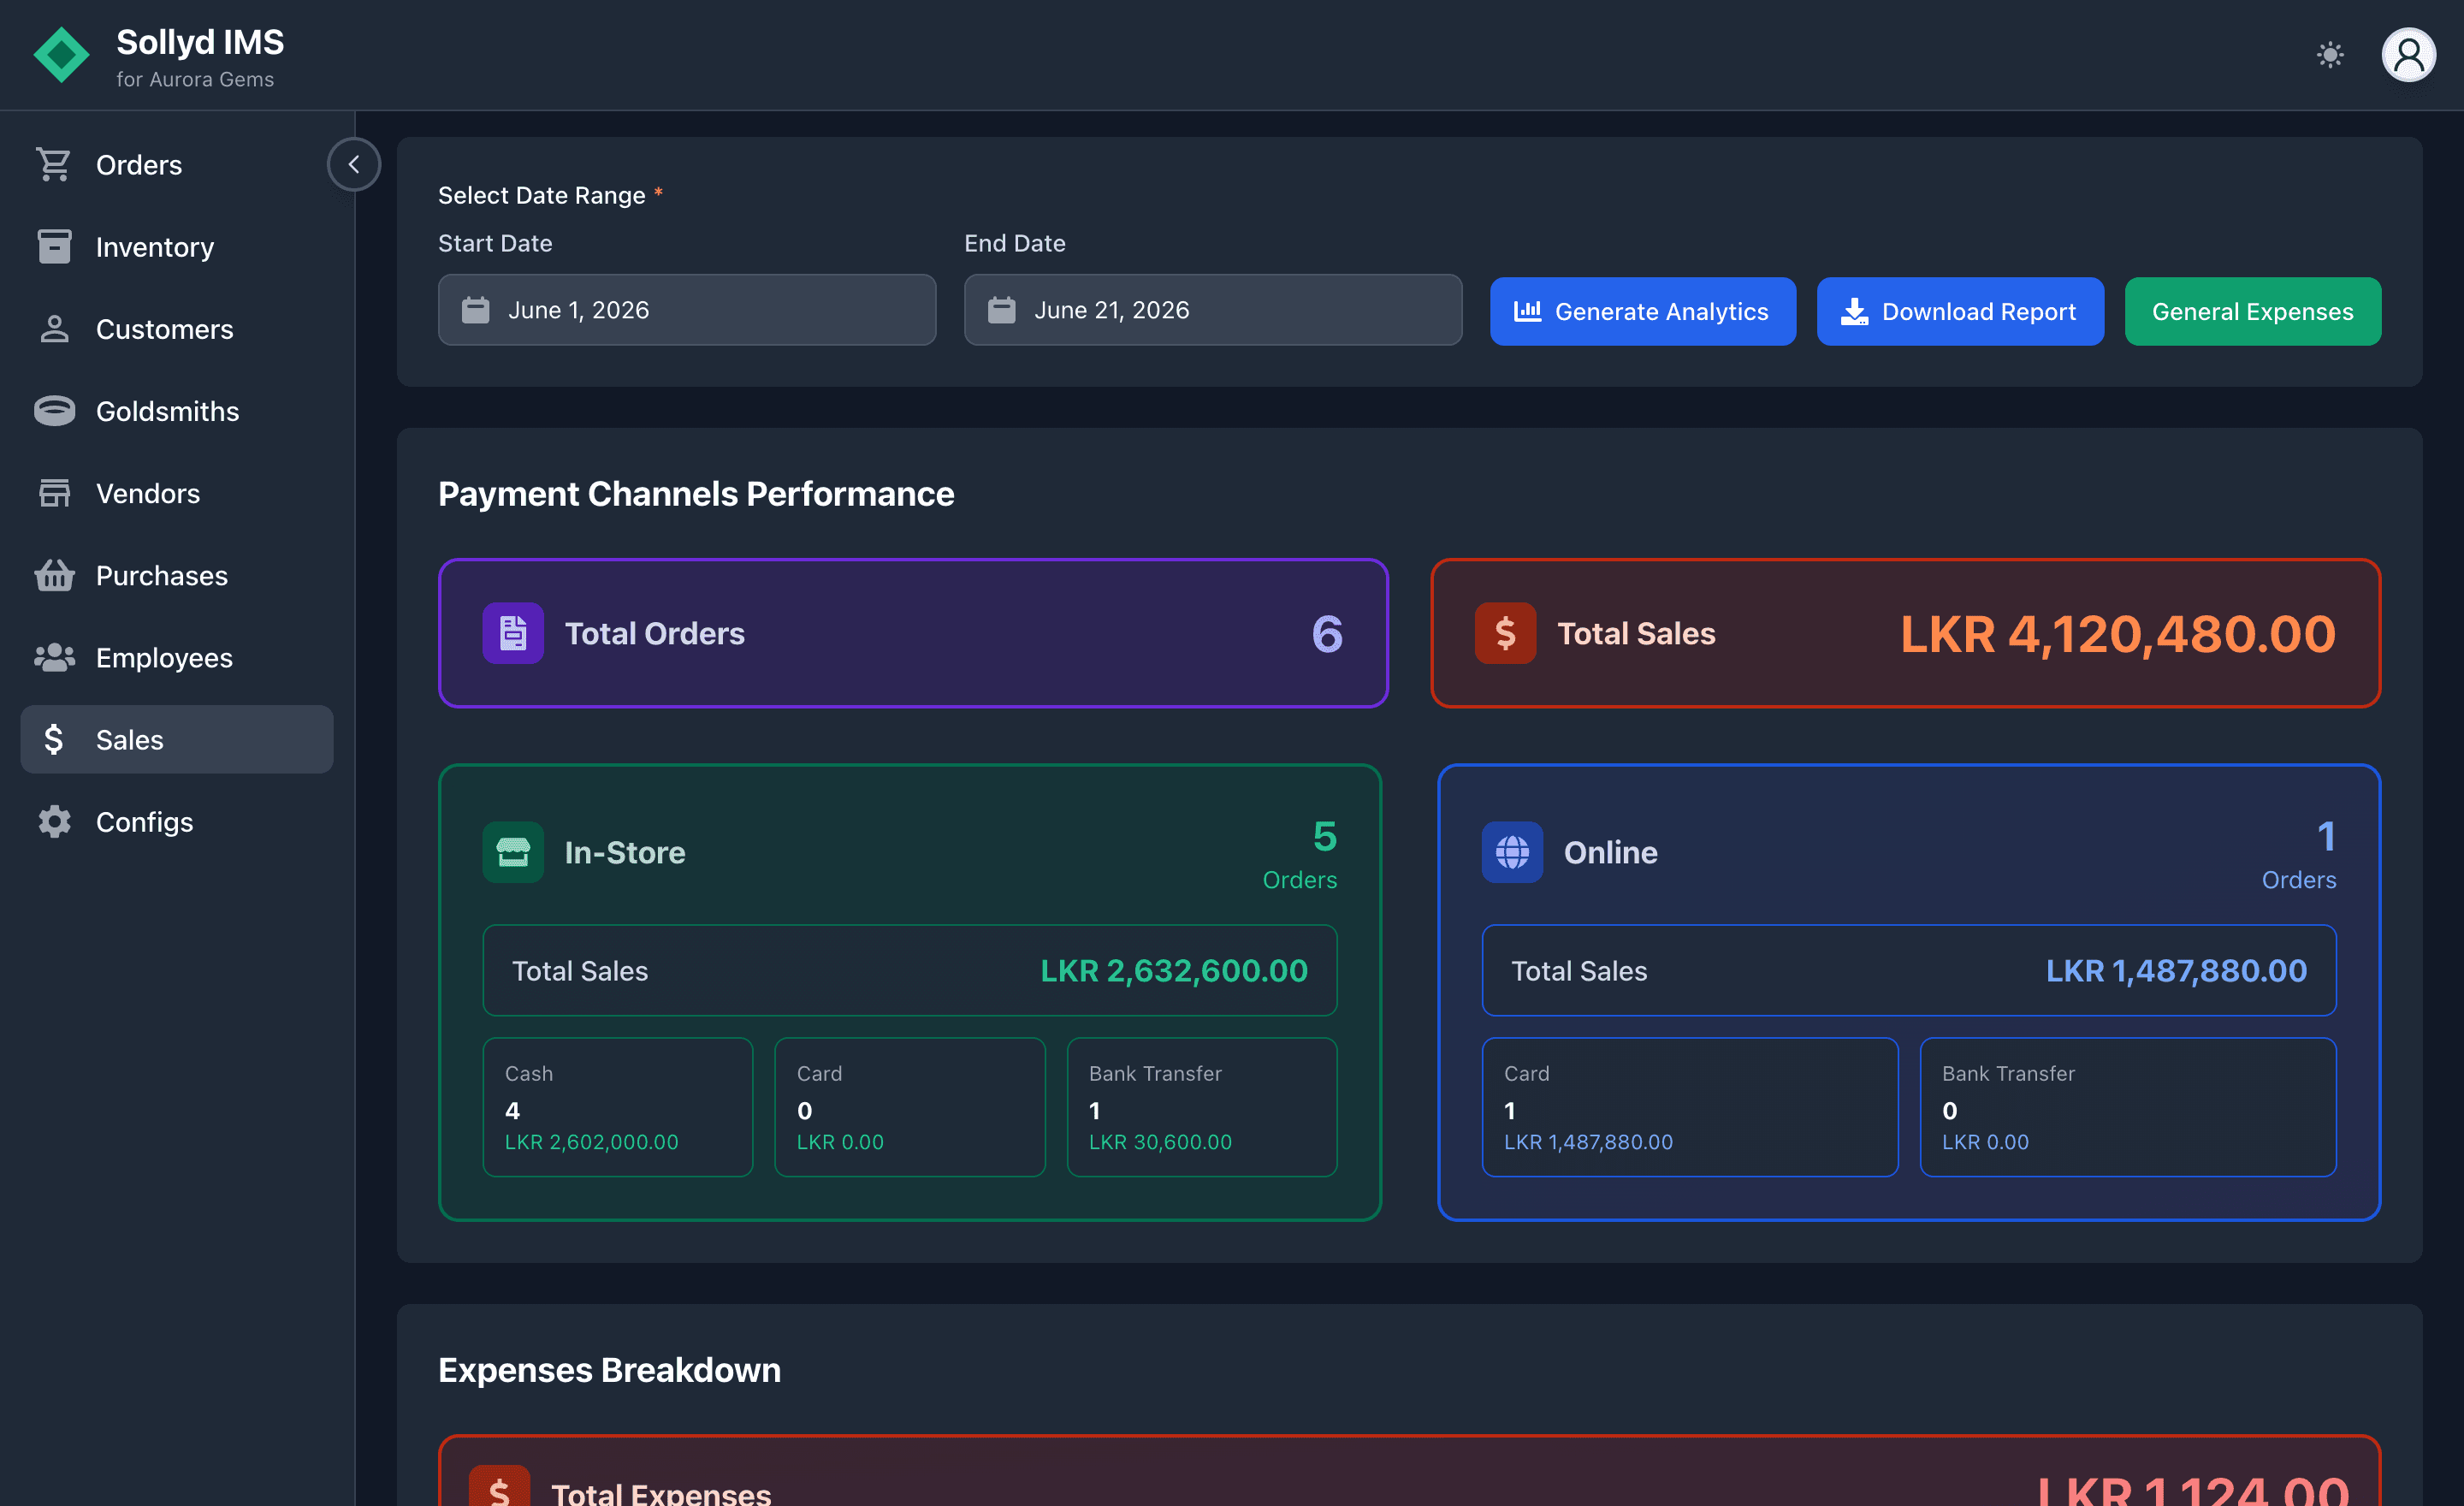Click the Goldsmiths ring icon
Viewport: 2464px width, 1506px height.
54,411
